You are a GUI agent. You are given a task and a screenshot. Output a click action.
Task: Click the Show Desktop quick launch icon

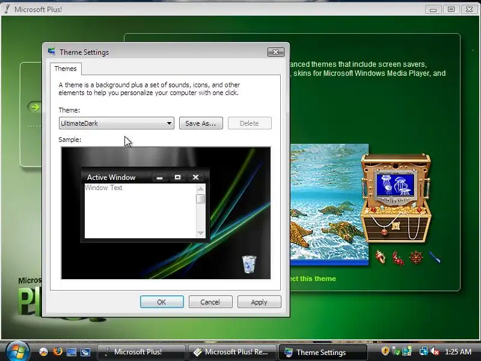[71, 352]
